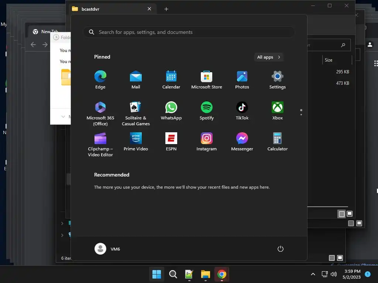Viewport: 378px width, 283px height.
Task: Select the Chrome New Tab tab
Action: tap(47, 32)
